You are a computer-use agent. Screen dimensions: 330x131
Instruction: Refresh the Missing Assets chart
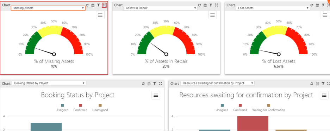pyautogui.click(x=87, y=5)
